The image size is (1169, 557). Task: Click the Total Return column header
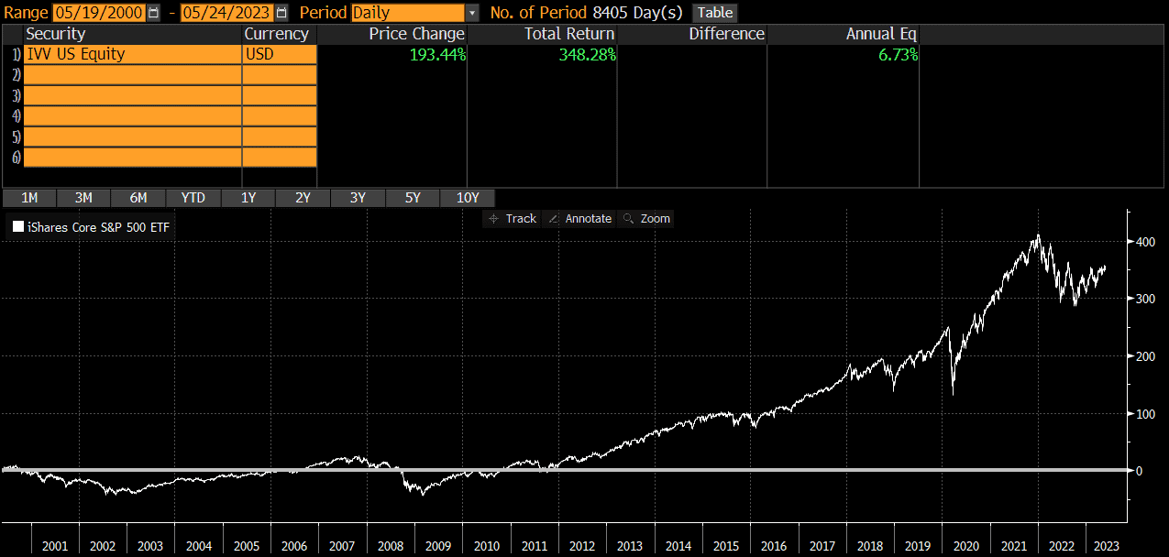(568, 34)
